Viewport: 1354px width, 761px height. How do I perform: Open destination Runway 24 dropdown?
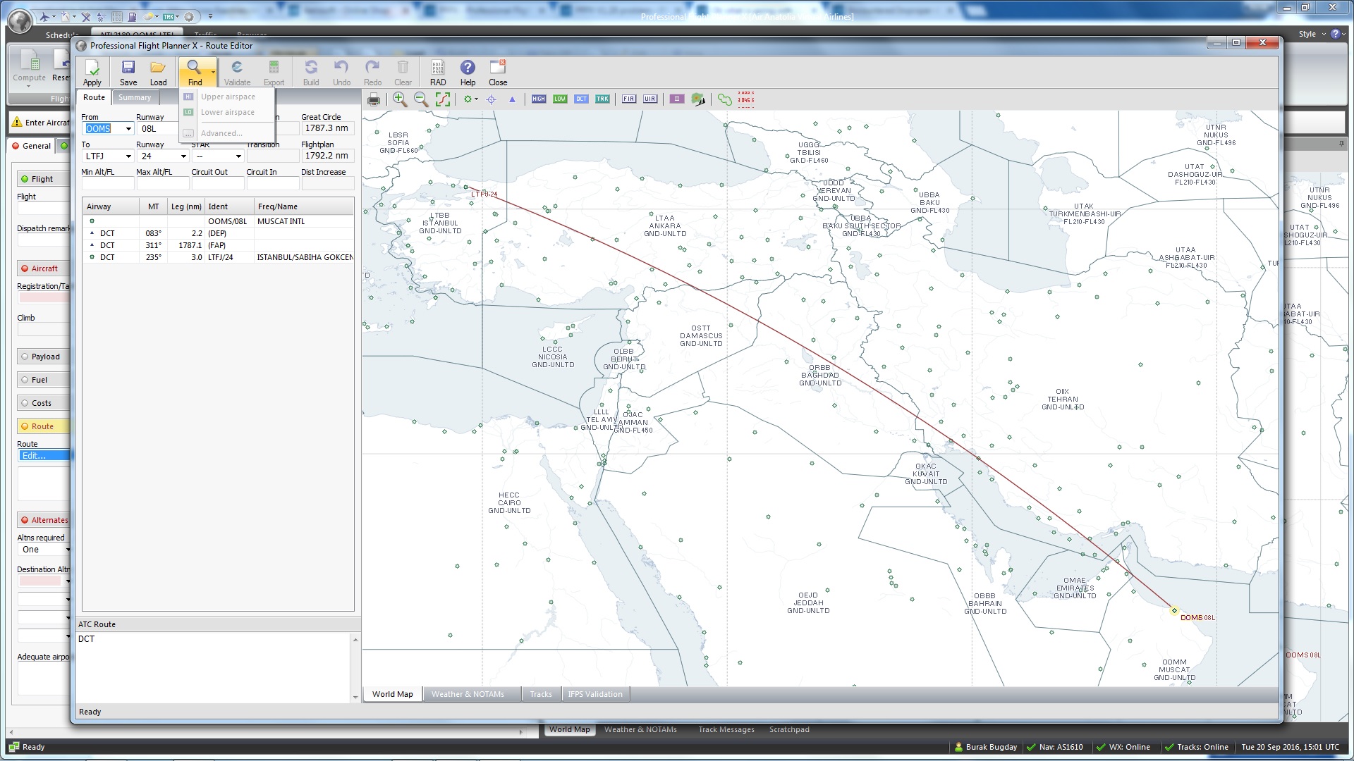[183, 156]
